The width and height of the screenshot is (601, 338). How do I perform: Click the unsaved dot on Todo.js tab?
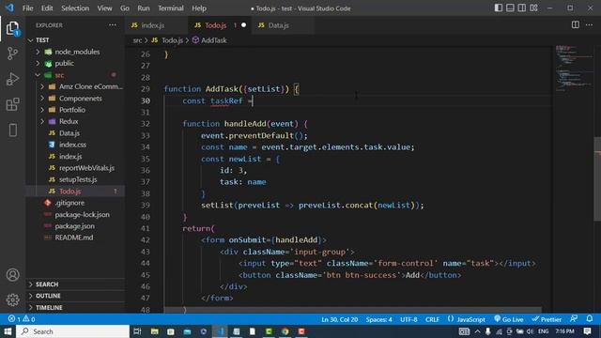click(244, 25)
